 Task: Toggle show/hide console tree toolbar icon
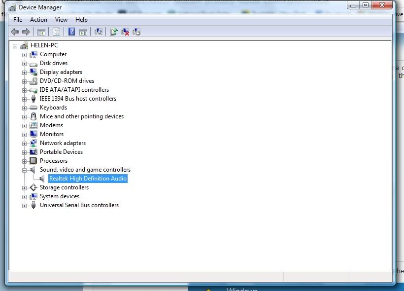tap(41, 32)
